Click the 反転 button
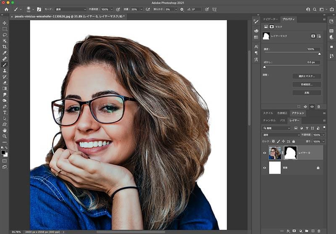336x234 pixels. 307,92
